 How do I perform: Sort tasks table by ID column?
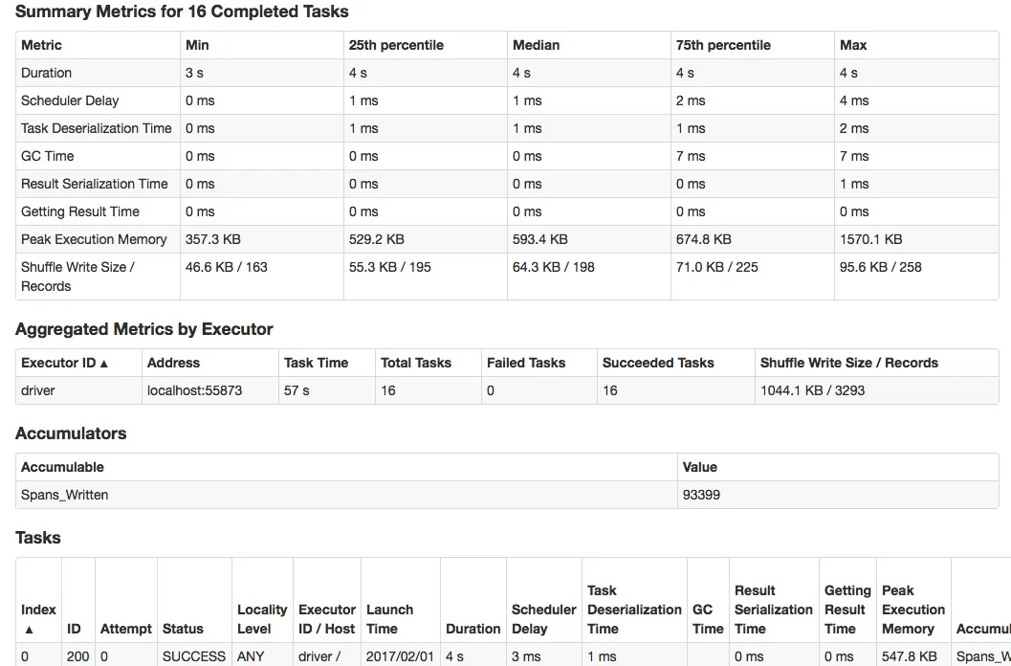point(74,629)
